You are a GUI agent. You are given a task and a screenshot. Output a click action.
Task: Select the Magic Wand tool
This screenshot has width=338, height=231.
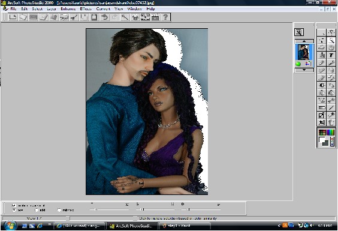click(x=331, y=40)
